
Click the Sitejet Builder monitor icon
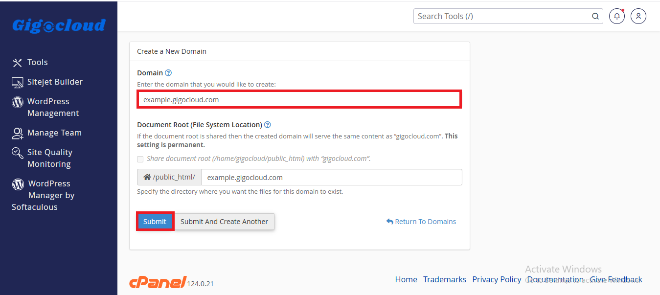[x=18, y=82]
